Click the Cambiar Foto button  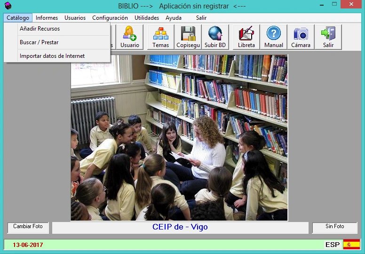click(x=28, y=228)
